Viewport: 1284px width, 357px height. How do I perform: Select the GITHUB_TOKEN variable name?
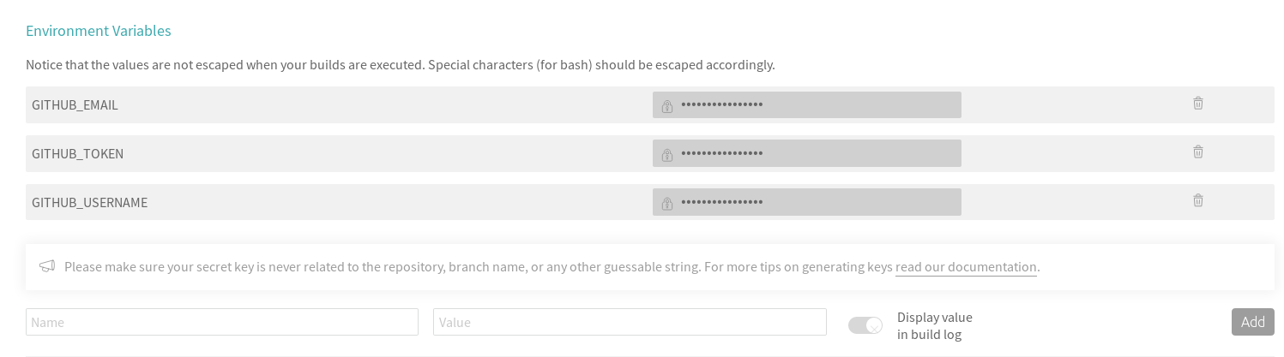(77, 154)
